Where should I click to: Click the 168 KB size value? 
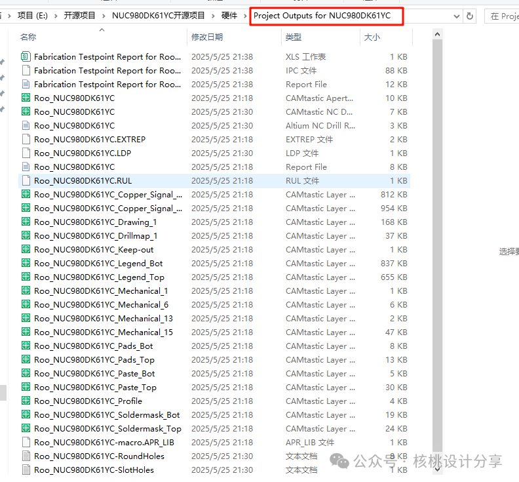[394, 222]
